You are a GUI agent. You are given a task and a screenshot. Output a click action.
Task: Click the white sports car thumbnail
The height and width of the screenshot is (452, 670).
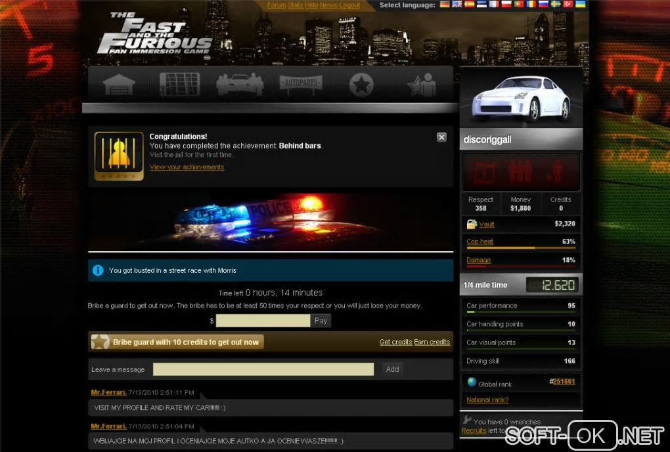click(521, 98)
